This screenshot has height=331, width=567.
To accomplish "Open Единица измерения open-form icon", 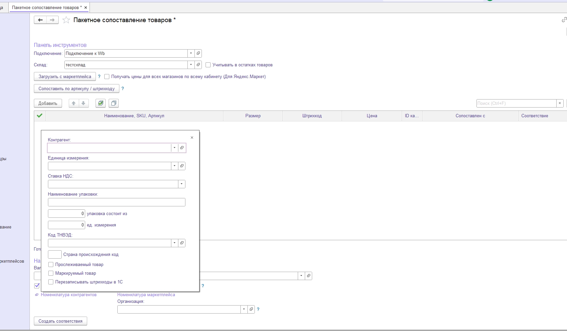I will 182,166.
